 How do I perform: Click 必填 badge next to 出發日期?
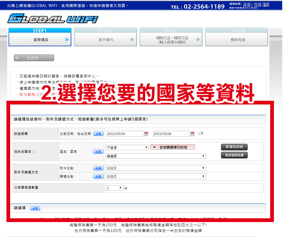point(98,134)
